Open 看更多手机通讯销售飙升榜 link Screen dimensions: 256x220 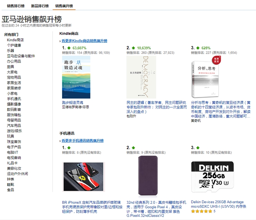pos(83,141)
